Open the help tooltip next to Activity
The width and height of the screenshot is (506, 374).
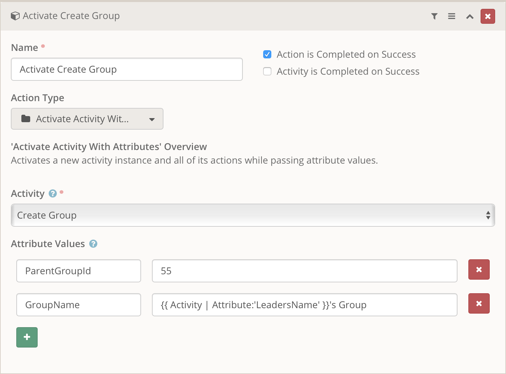click(53, 193)
